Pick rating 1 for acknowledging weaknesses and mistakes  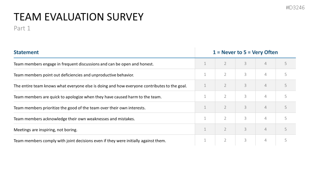[205, 118]
